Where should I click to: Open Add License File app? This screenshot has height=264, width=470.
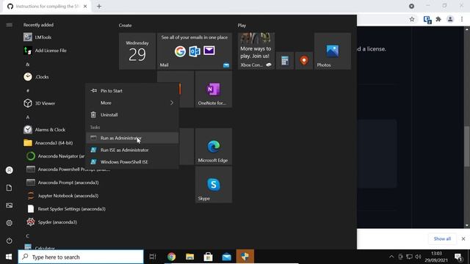click(51, 51)
